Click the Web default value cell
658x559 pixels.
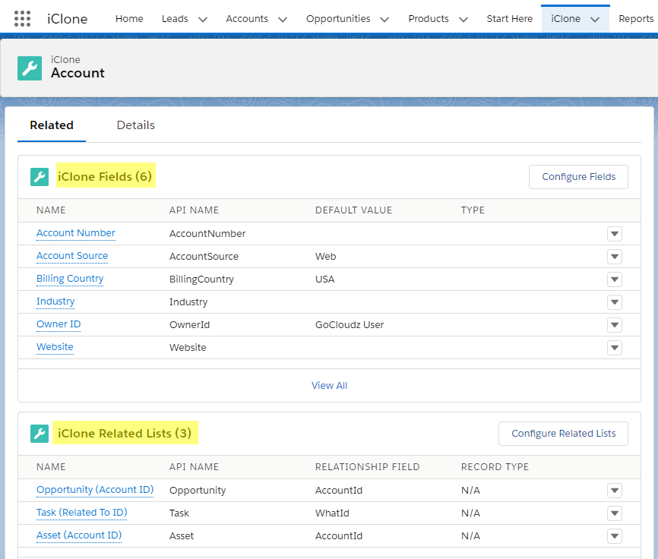coord(326,256)
